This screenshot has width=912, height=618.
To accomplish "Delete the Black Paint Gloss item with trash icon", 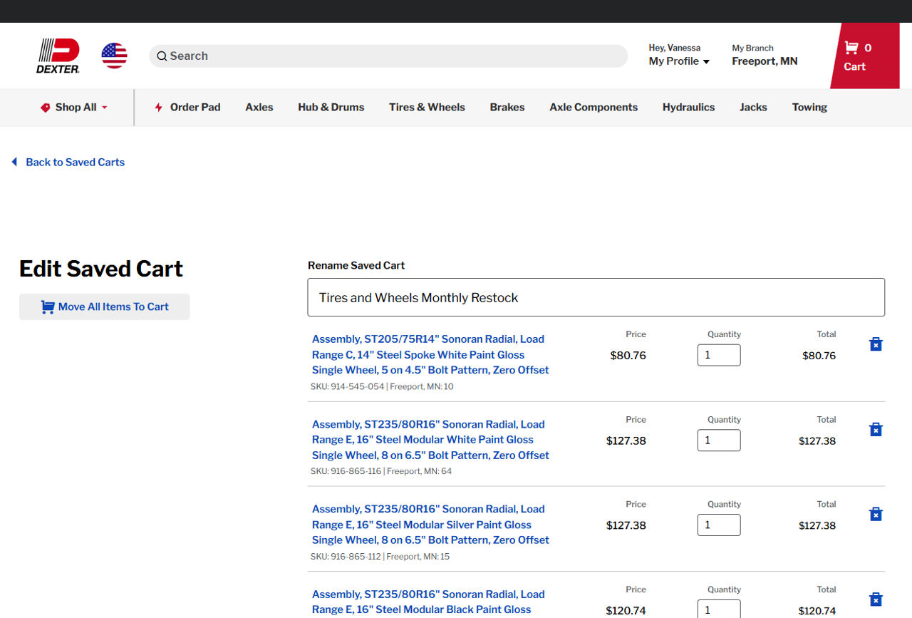I will coord(876,599).
